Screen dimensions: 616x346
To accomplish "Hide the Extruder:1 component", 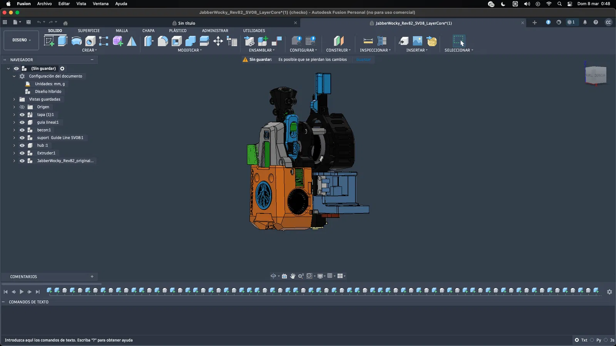I will 22,153.
